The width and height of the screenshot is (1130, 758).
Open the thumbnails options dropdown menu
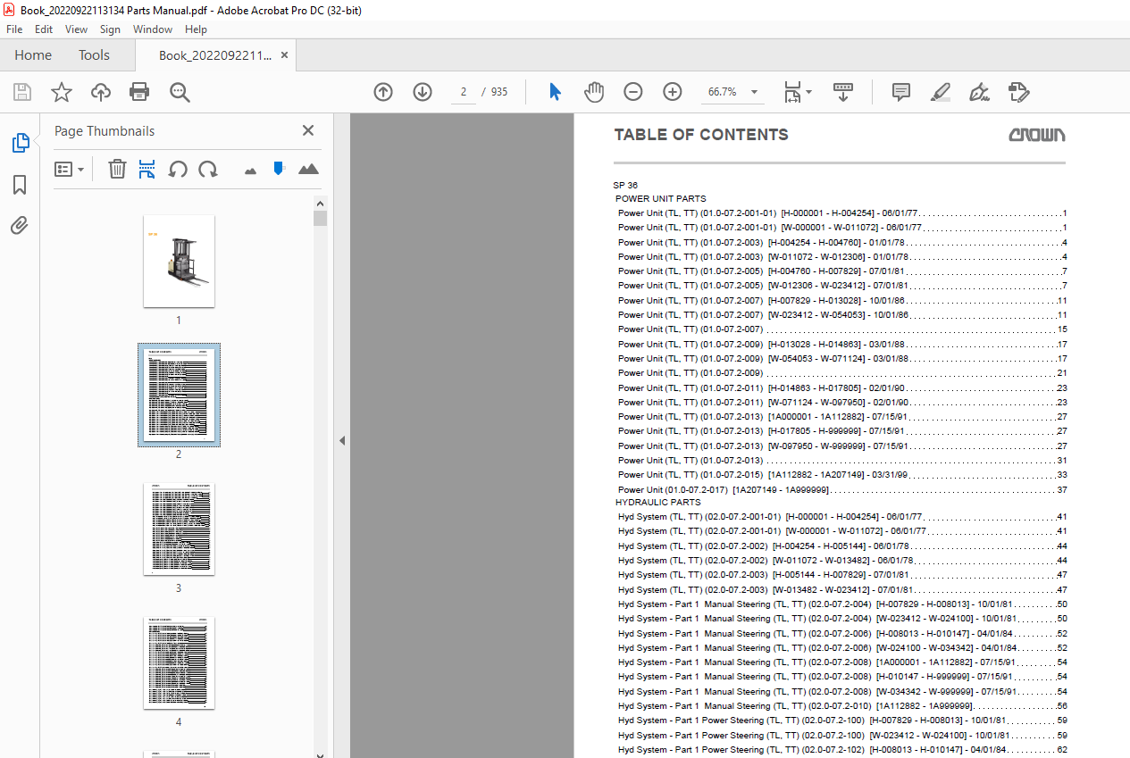point(69,169)
